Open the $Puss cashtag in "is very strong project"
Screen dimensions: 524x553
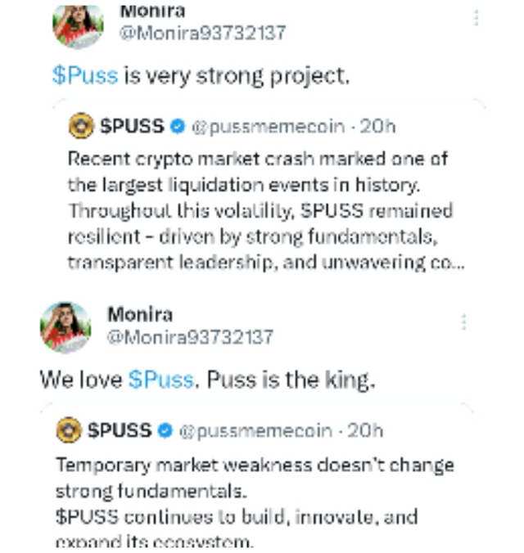(85, 76)
